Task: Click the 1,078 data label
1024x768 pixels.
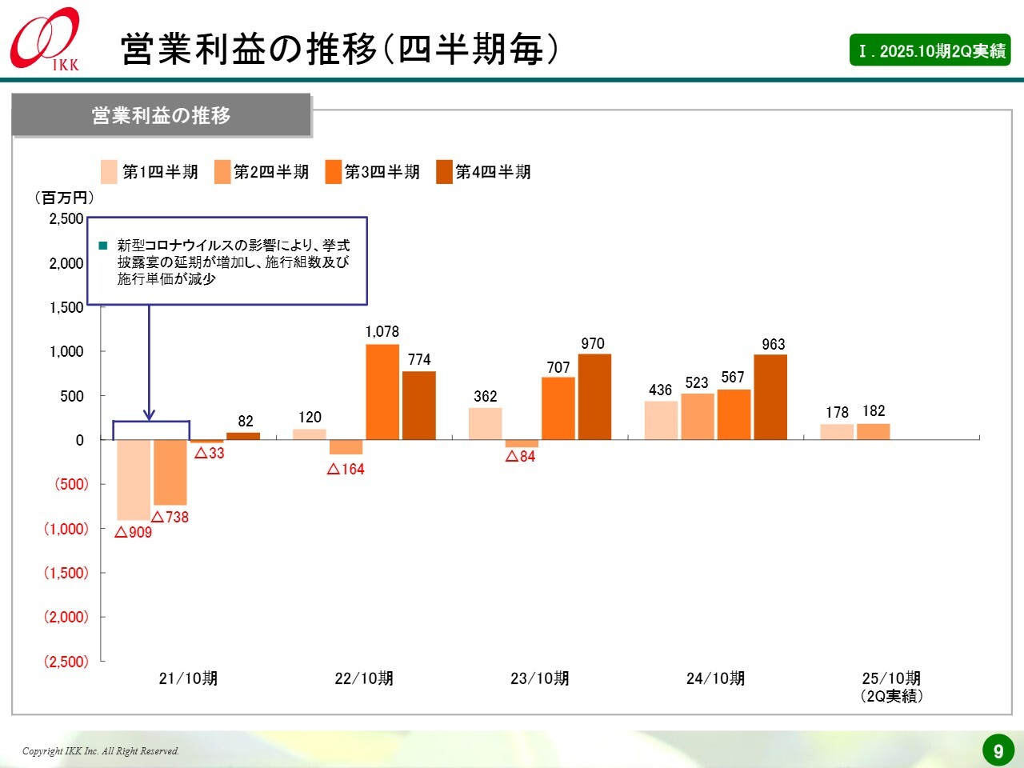Action: click(382, 331)
